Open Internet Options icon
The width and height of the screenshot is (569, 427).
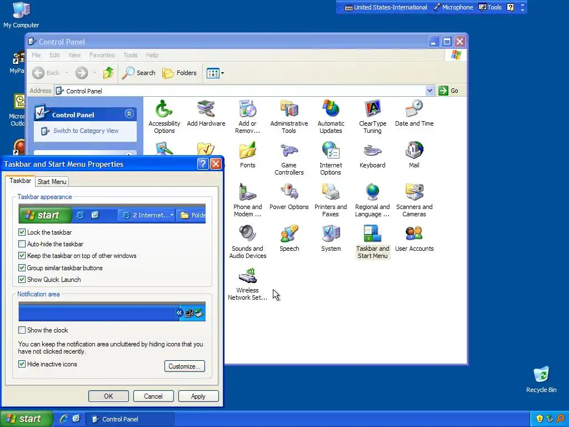pos(331,158)
